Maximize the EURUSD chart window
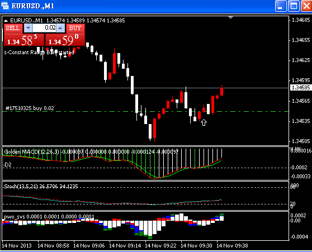 (294, 6)
